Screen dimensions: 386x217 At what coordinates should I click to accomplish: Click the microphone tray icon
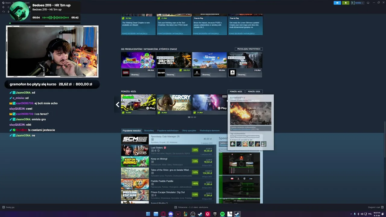[x=355, y=214]
